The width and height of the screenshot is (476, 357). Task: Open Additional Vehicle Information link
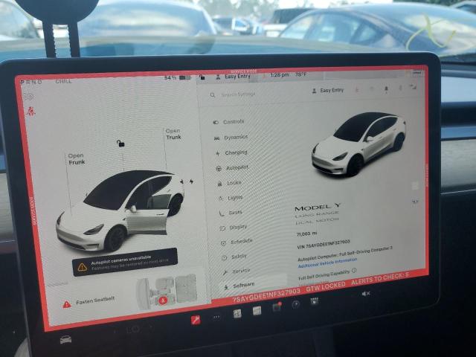(x=327, y=263)
